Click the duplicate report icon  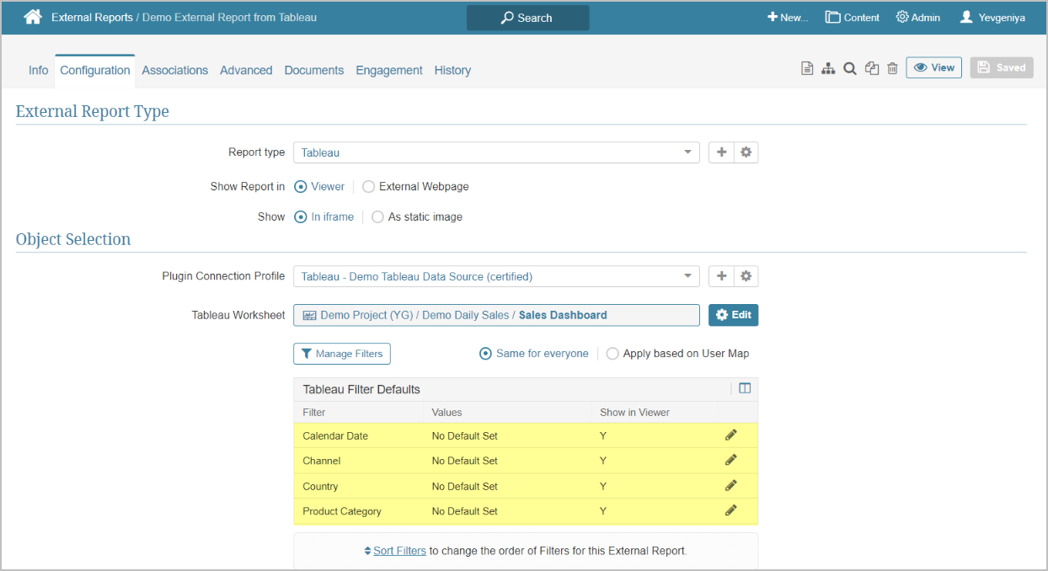pyautogui.click(x=872, y=69)
